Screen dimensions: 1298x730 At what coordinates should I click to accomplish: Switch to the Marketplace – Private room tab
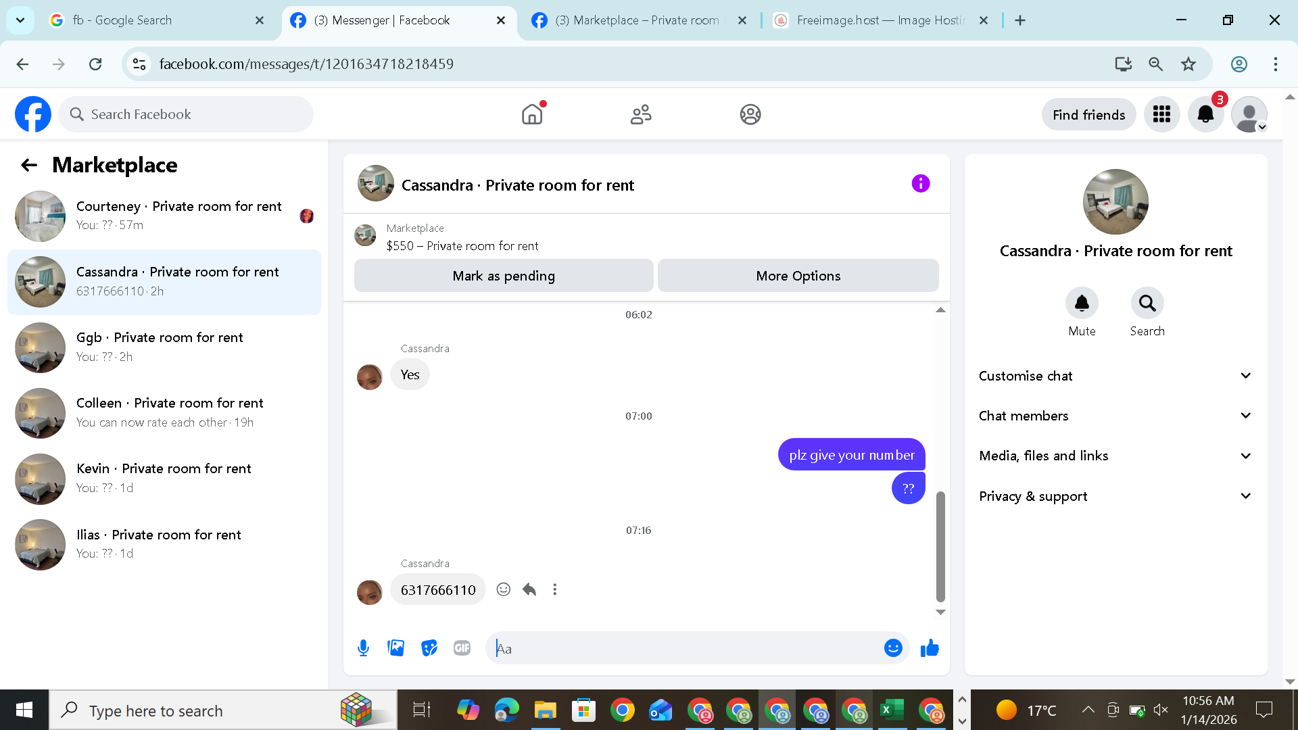(x=635, y=20)
